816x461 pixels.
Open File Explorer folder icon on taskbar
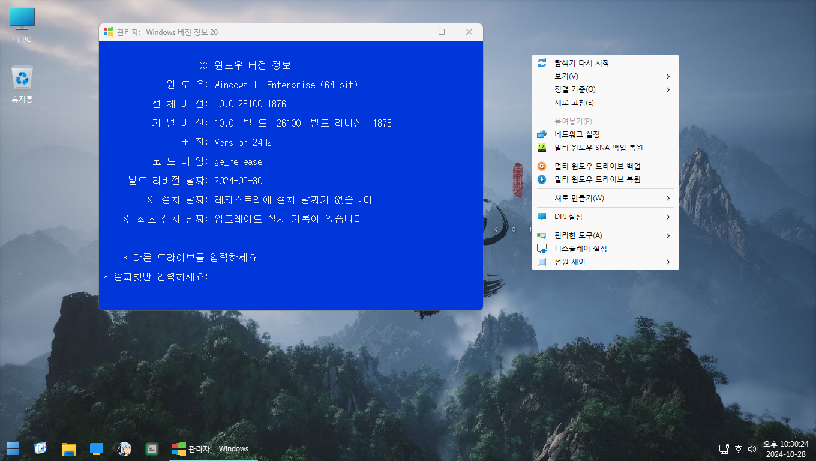tap(69, 448)
